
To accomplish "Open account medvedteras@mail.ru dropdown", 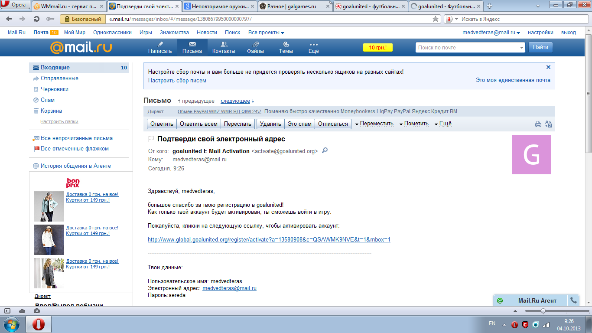I will [x=491, y=33].
